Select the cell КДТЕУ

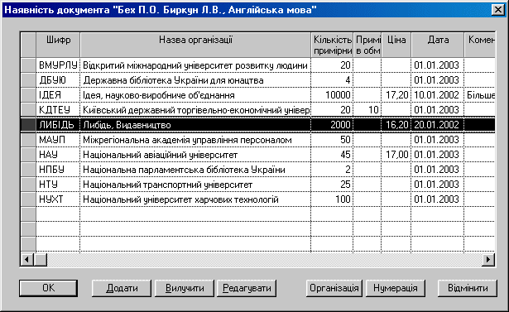[x=58, y=110]
